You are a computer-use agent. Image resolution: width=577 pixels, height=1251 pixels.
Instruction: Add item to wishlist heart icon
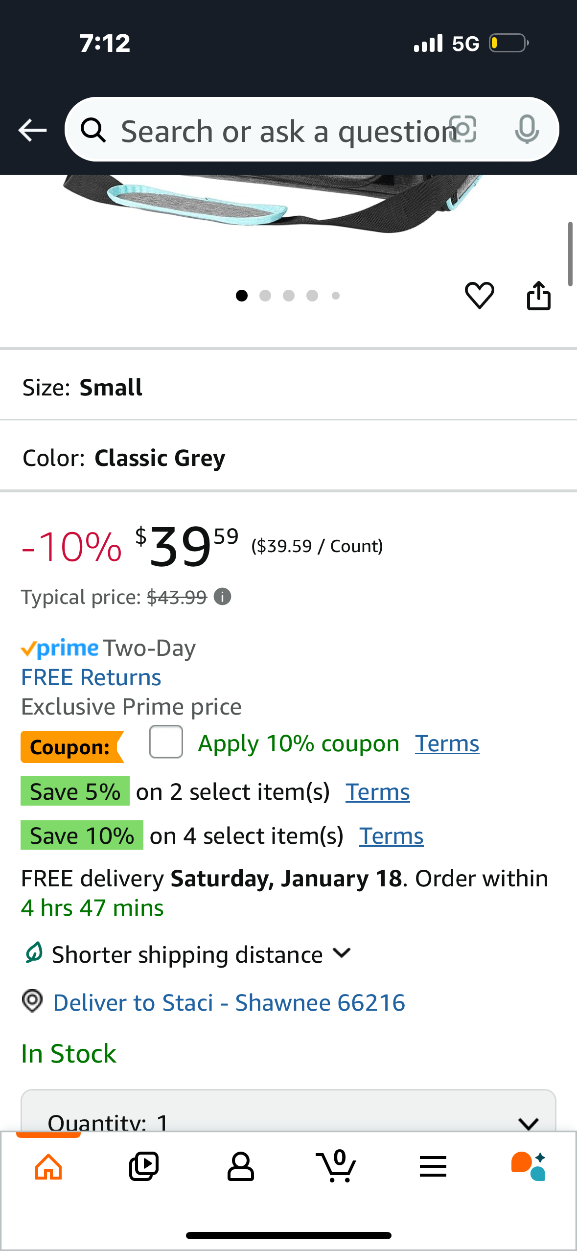479,295
